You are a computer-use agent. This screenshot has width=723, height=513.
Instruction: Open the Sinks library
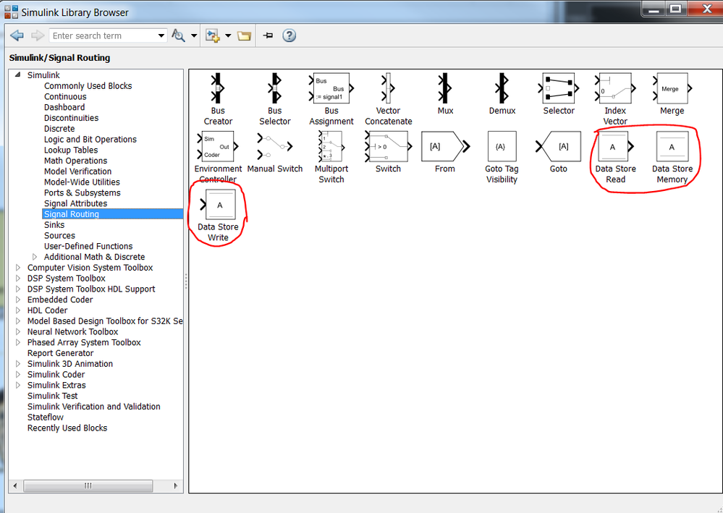[54, 224]
